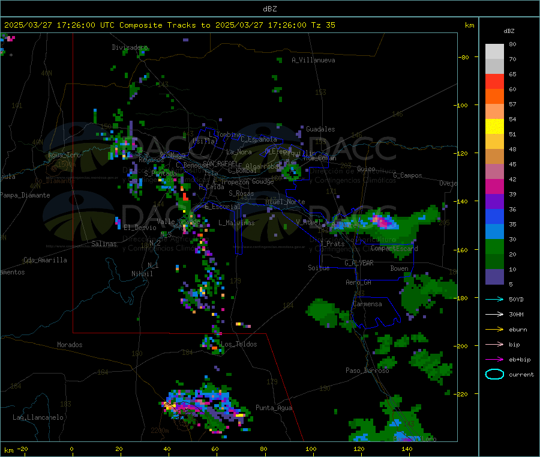This screenshot has width=540, height=457.
Task: Click the UTC Composite Tracks timestamp header
Action: [x=170, y=25]
